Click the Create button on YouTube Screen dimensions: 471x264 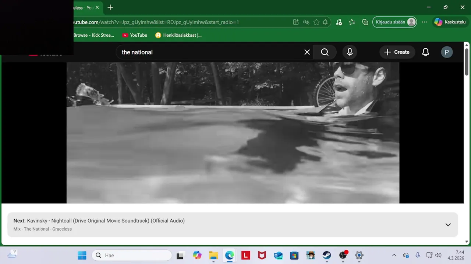[x=397, y=52]
